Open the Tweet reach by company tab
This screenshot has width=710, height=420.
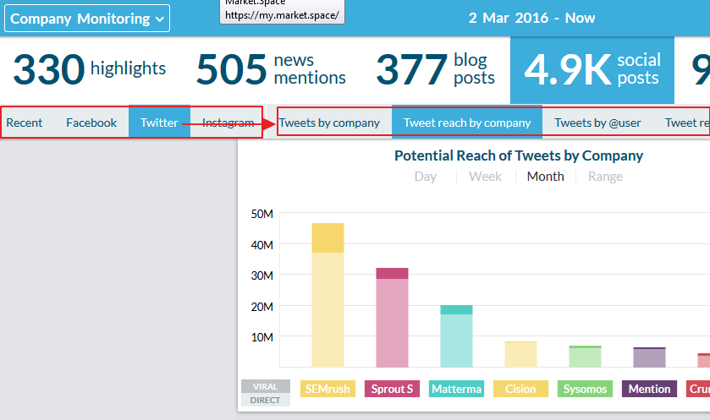click(x=467, y=122)
